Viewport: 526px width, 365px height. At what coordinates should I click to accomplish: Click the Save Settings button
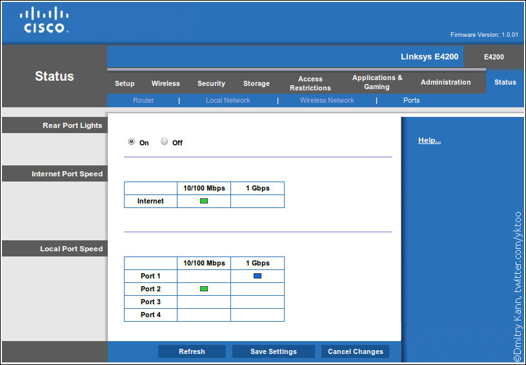click(x=274, y=351)
